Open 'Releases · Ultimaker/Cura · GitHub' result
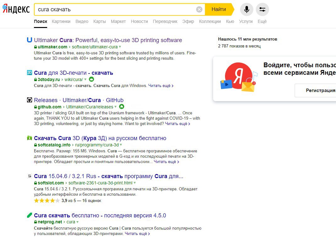The height and width of the screenshot is (240, 336). [79, 100]
